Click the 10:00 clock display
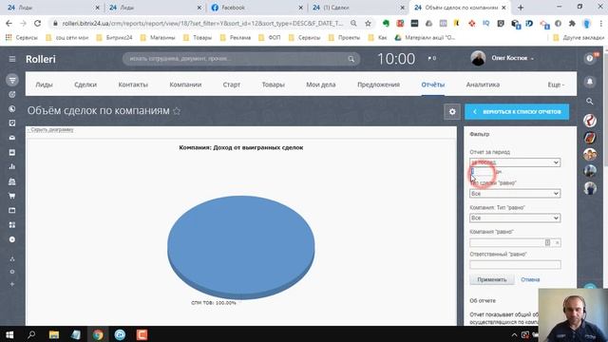The height and width of the screenshot is (342, 608). point(396,59)
